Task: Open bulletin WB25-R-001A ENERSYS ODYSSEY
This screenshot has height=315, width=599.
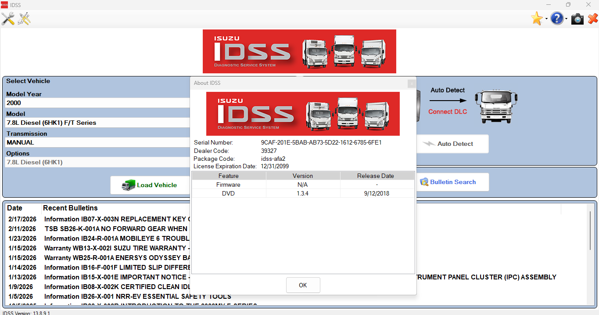Action: coord(117,258)
